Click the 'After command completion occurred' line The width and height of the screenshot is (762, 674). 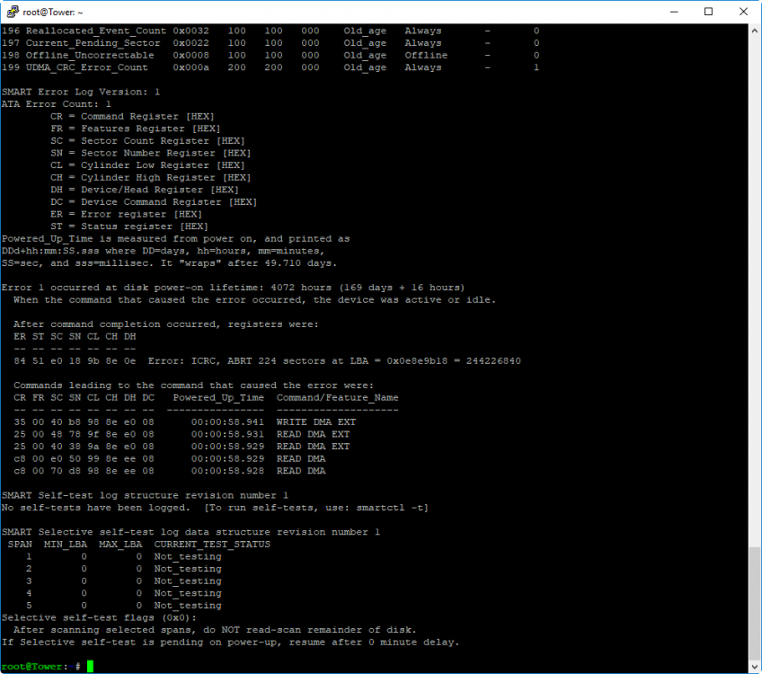166,324
